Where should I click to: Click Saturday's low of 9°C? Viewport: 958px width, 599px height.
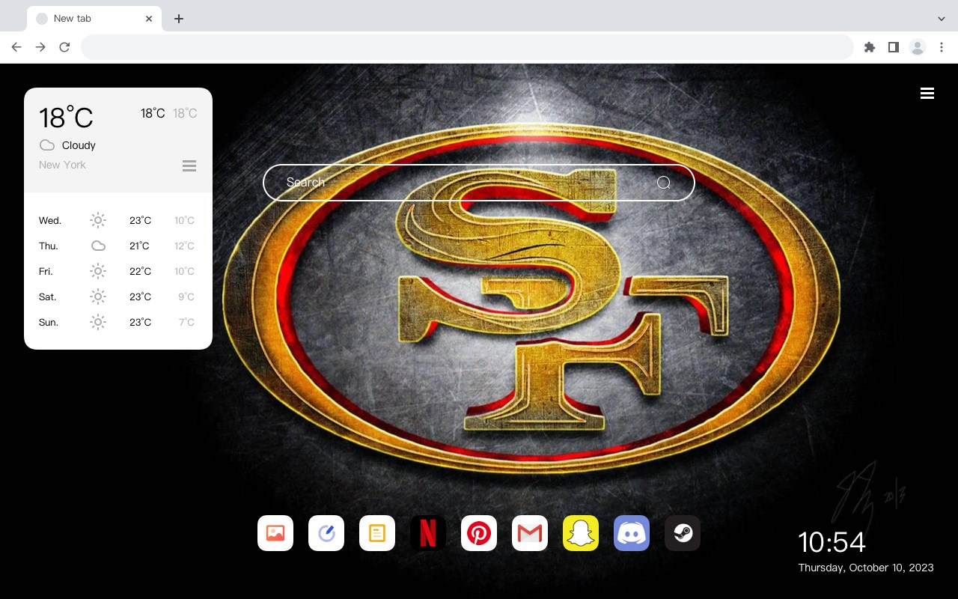(186, 297)
